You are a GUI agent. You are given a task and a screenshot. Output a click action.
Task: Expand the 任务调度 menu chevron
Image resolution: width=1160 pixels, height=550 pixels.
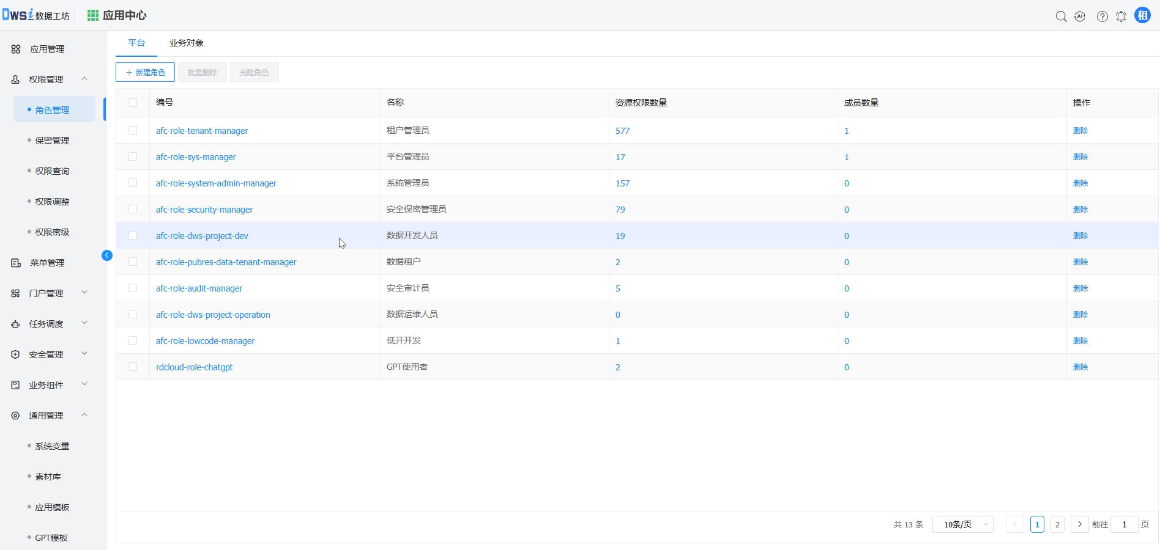click(x=84, y=323)
